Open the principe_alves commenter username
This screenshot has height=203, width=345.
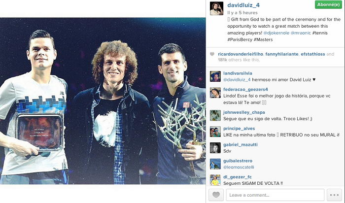point(239,129)
